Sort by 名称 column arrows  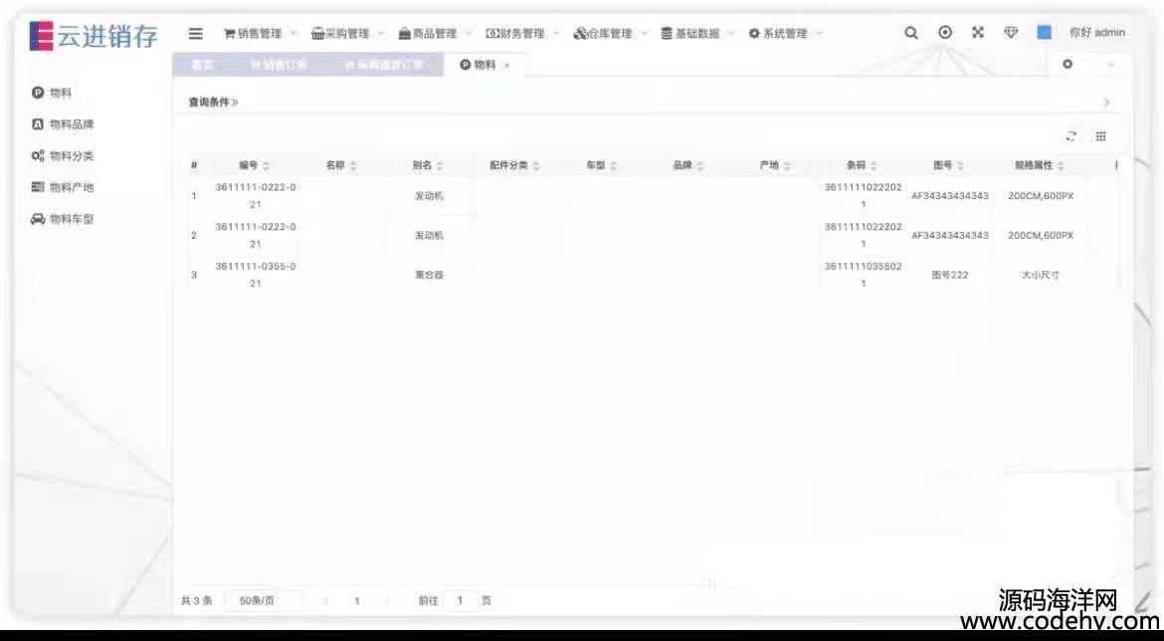tap(353, 165)
